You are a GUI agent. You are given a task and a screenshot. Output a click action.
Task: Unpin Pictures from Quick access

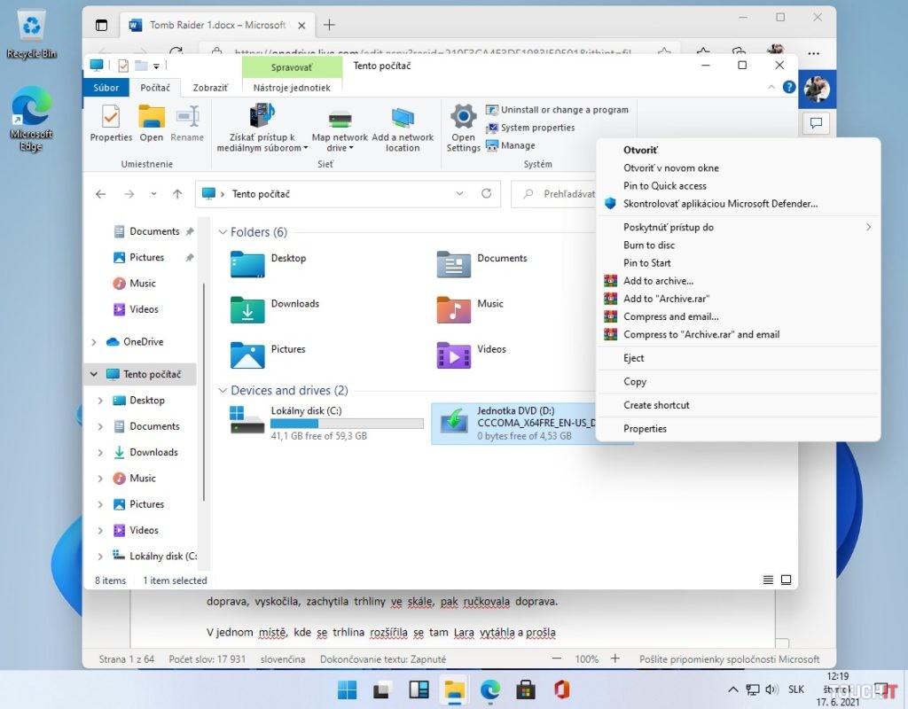click(189, 257)
